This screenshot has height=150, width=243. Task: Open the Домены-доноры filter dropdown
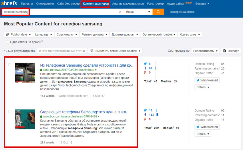(x=125, y=34)
